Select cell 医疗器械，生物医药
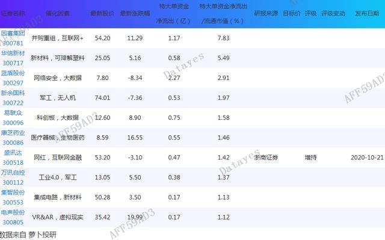This screenshot has width=385, height=240. pos(58,137)
